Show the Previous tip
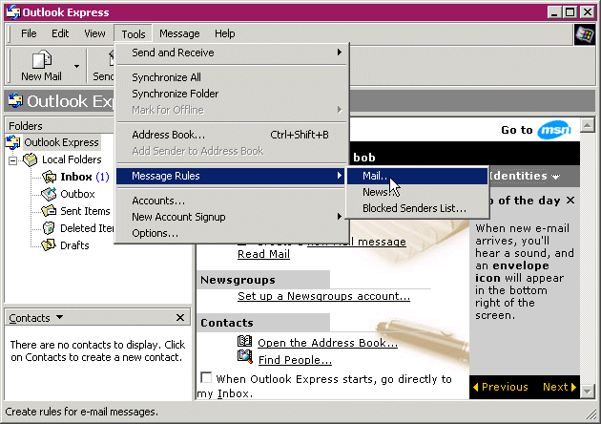The height and width of the screenshot is (424, 601). click(501, 387)
